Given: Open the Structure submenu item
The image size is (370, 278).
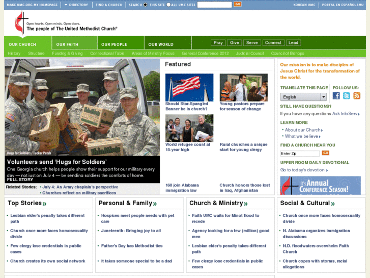Looking at the screenshot, I should [36, 54].
